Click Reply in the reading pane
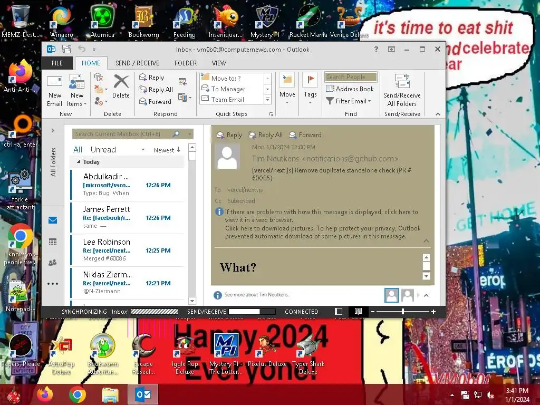Image resolution: width=540 pixels, height=405 pixels. click(229, 135)
